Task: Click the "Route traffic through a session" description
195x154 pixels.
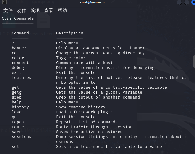Action: (94, 127)
